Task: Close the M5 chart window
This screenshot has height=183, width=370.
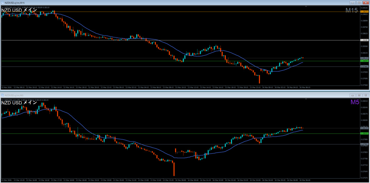Action: tap(365, 95)
